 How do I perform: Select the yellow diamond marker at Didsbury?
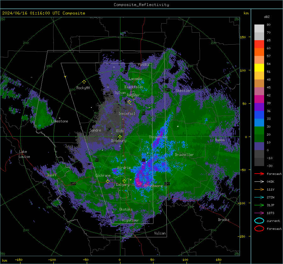[120, 137]
